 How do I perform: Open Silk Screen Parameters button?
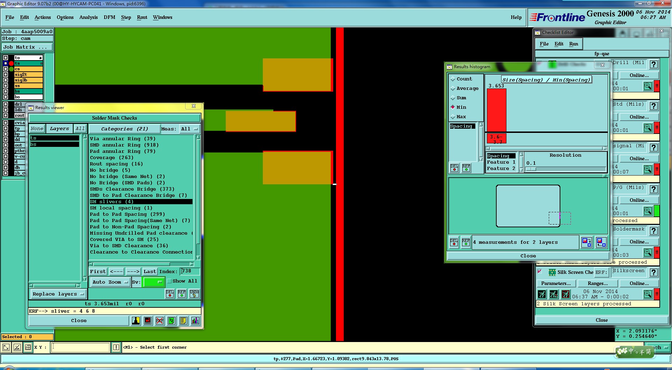[x=556, y=283]
